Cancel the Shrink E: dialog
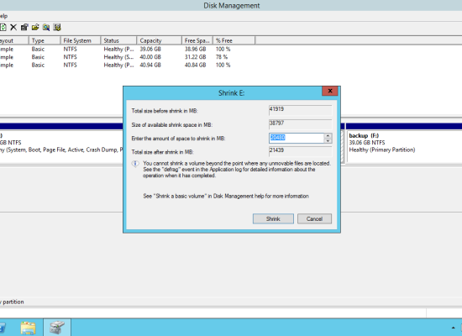462x336 pixels. [314, 218]
